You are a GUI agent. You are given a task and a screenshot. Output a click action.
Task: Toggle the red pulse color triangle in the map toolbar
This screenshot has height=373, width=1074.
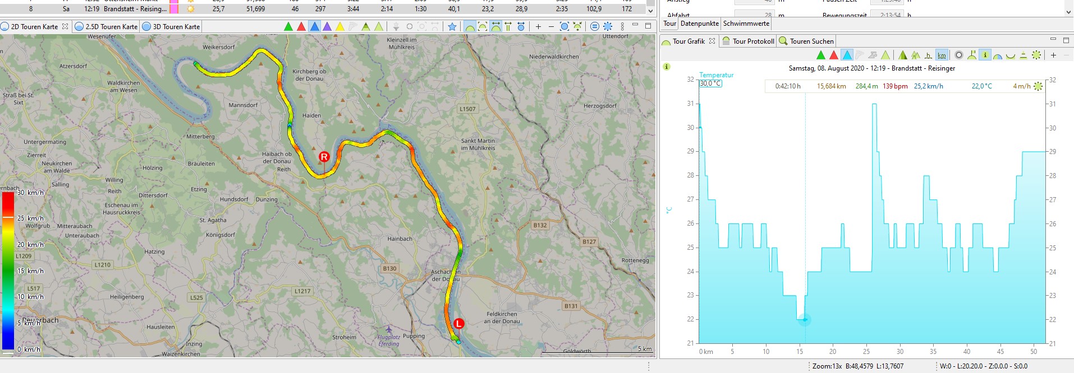click(301, 26)
